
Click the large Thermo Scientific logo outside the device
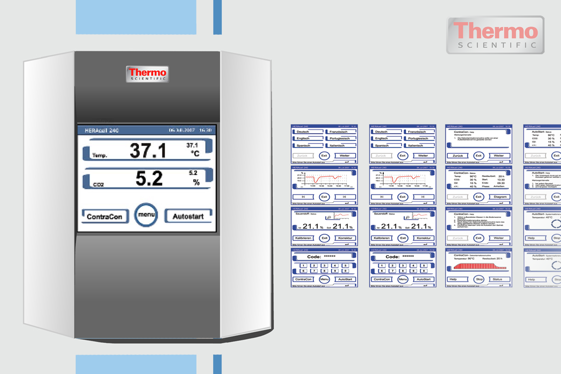[496, 35]
